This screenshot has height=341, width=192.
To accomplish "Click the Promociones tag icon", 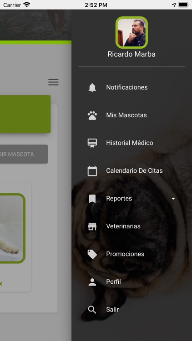I will (x=92, y=254).
